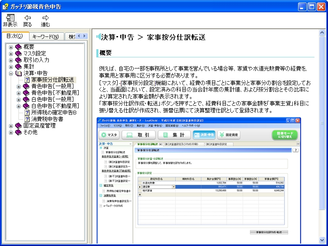This screenshot has width=328, height=246.
Task: Switch to the キーワード(N) tab
Action: (x=46, y=37)
